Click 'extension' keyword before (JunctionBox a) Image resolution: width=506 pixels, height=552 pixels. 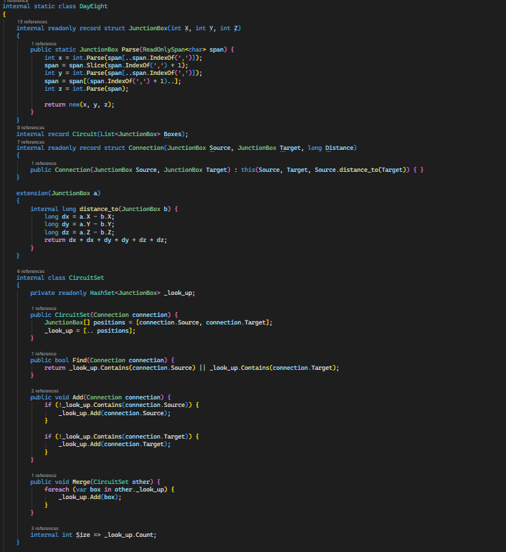pyautogui.click(x=32, y=193)
